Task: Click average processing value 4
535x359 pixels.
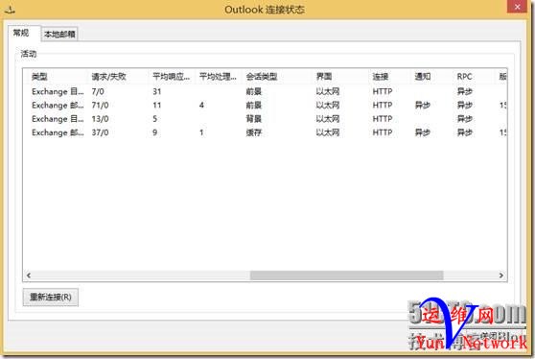Action: (201, 106)
